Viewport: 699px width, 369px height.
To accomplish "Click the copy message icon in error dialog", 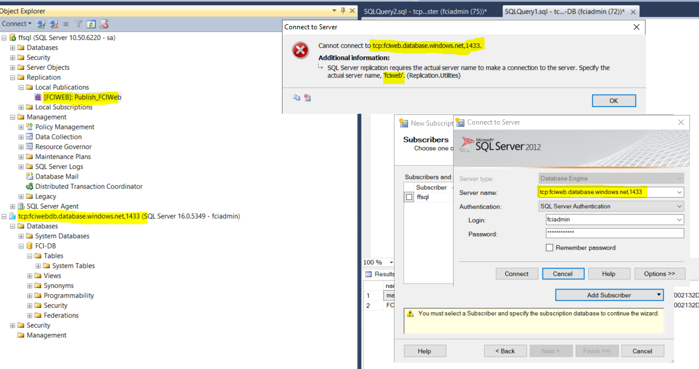I will coord(297,97).
